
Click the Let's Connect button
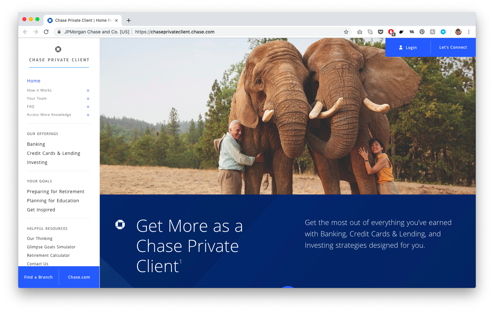pos(453,47)
